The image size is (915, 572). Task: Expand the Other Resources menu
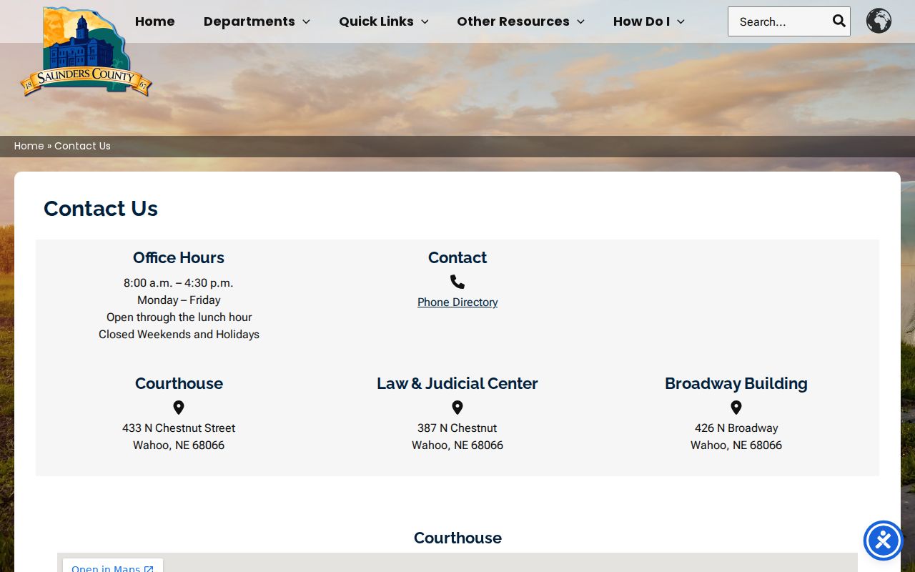pyautogui.click(x=520, y=21)
